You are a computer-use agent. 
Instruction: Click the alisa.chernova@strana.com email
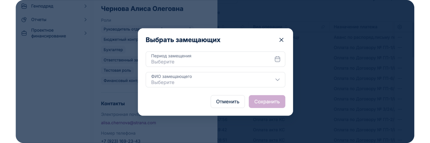[128, 123]
